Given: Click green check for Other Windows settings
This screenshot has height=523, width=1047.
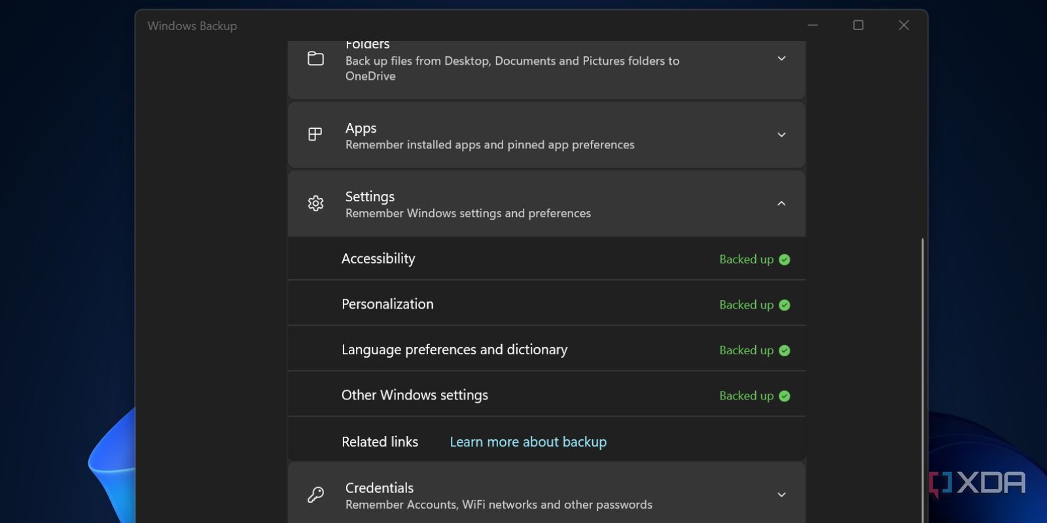Looking at the screenshot, I should (x=785, y=396).
